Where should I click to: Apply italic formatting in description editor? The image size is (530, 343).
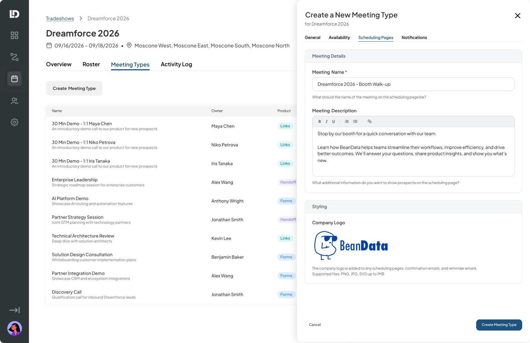(x=326, y=121)
